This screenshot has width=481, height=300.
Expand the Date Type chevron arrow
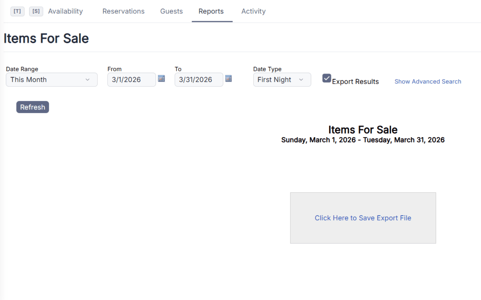(x=301, y=80)
